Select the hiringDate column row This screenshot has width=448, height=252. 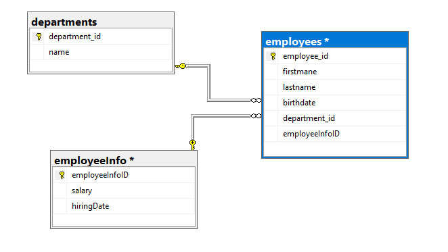pos(124,206)
